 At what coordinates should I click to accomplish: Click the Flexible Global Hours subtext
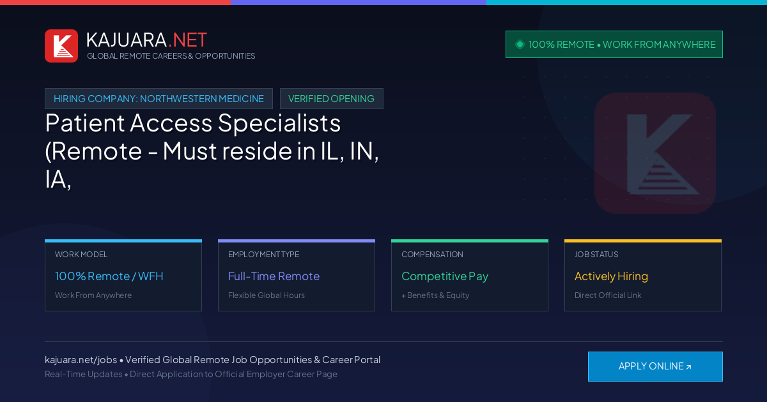point(267,295)
